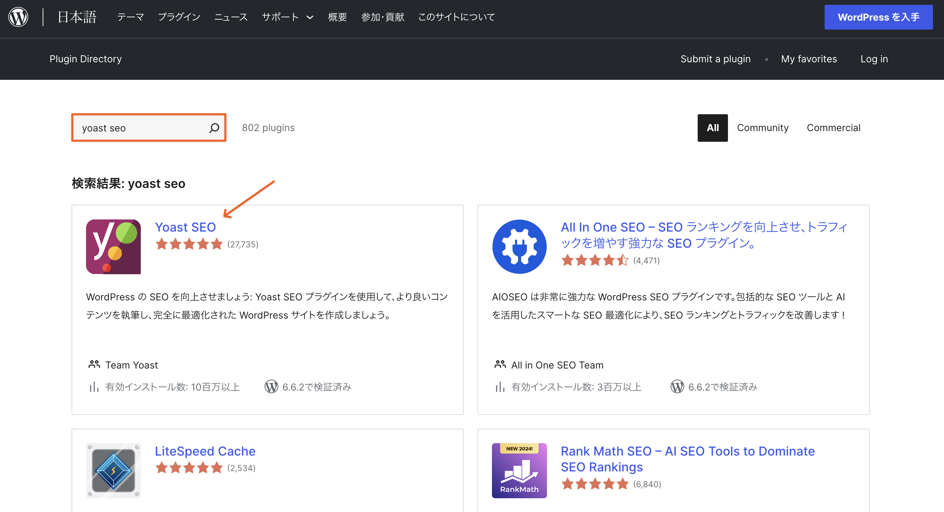Go to Plugin Directory

(x=85, y=59)
